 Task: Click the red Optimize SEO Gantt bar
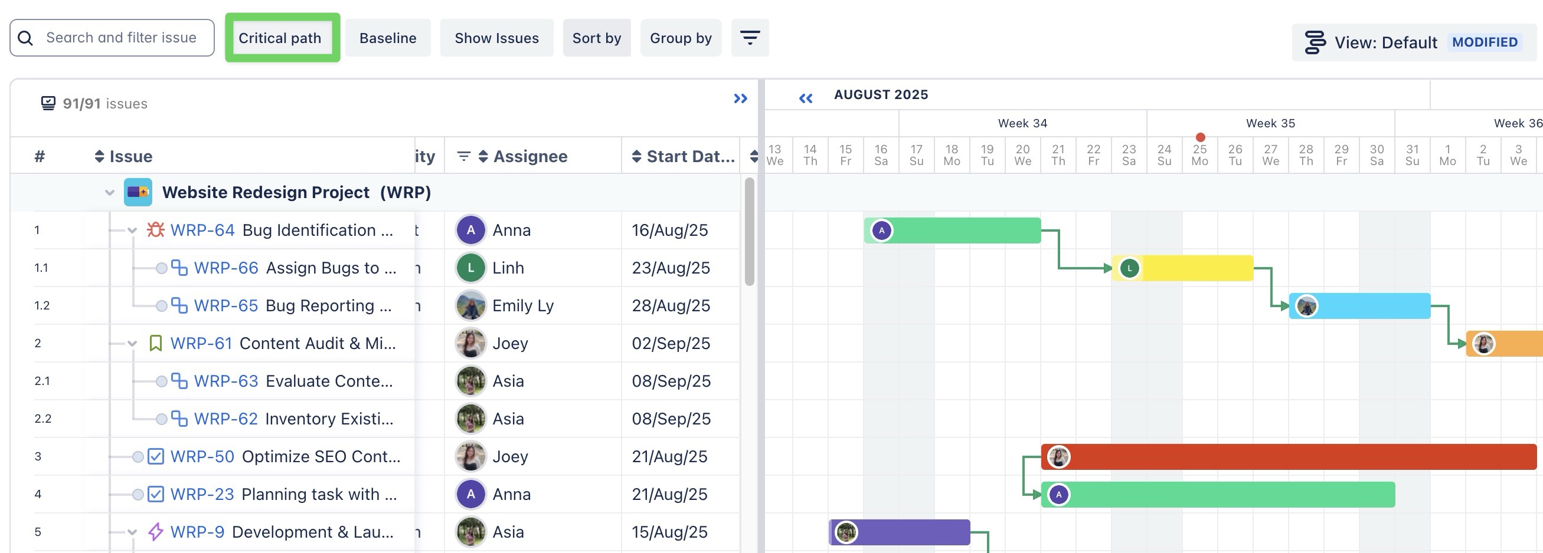[1288, 457]
